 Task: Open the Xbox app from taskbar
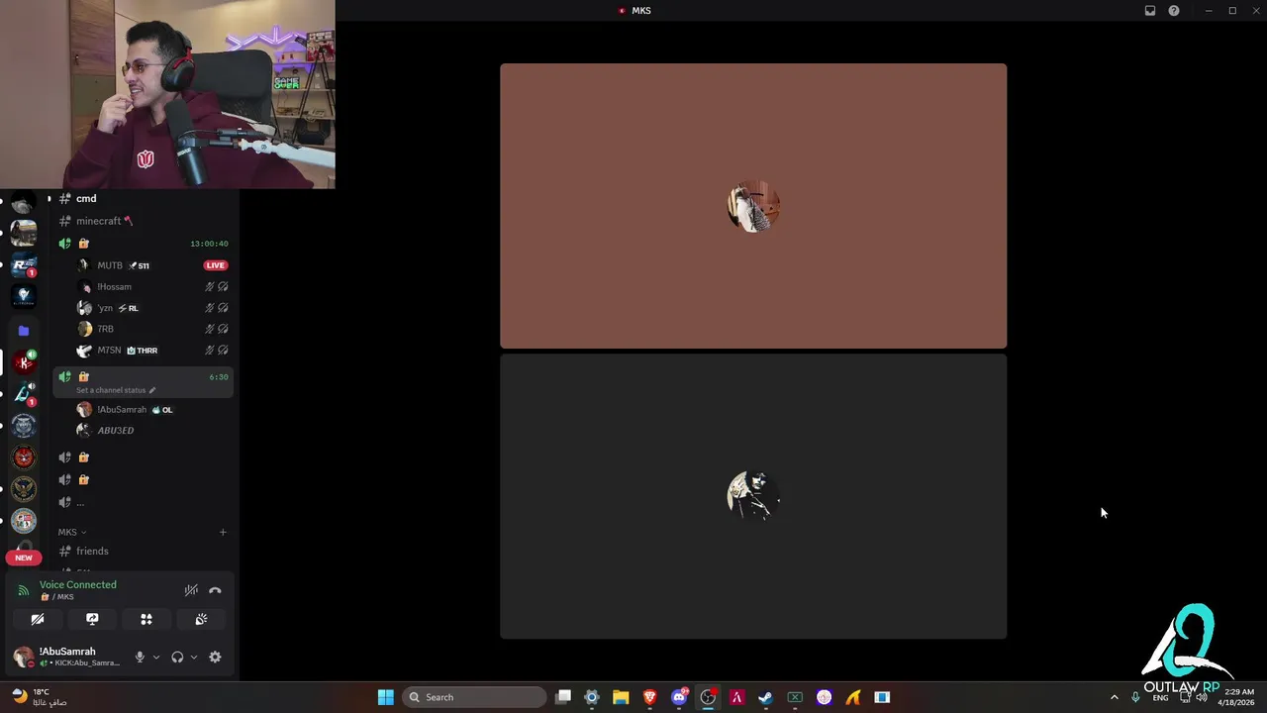tap(795, 697)
